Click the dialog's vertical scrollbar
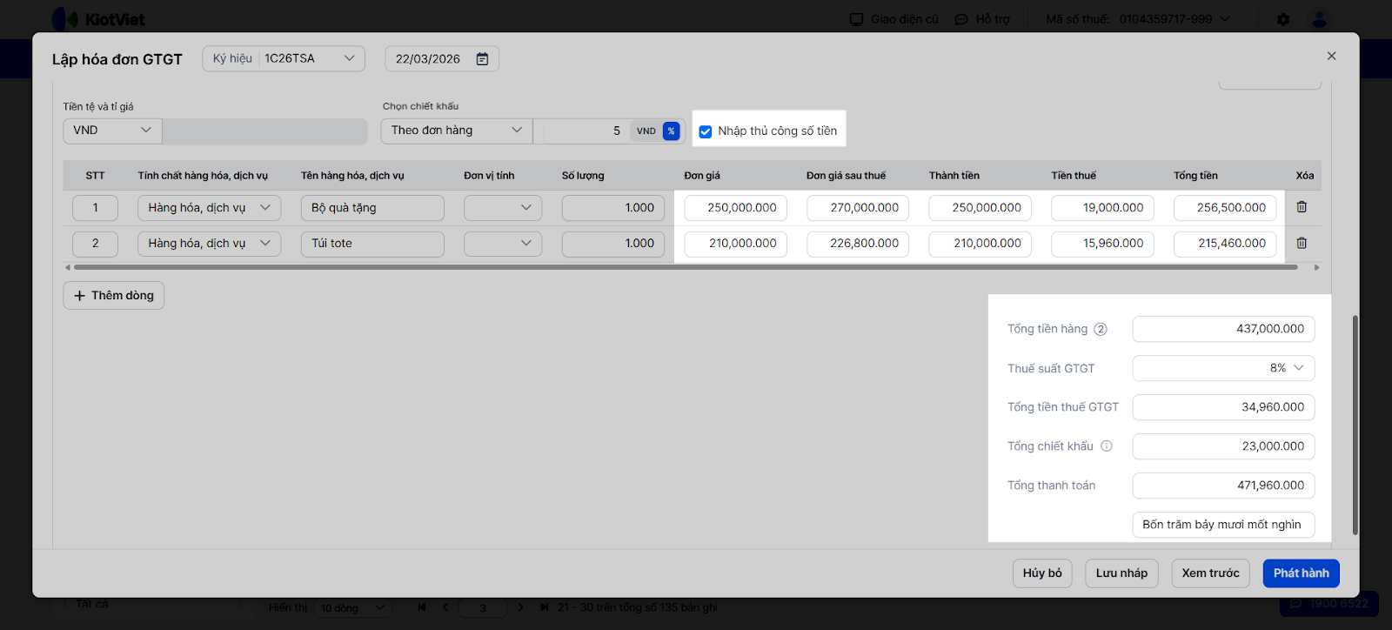 click(x=1355, y=425)
